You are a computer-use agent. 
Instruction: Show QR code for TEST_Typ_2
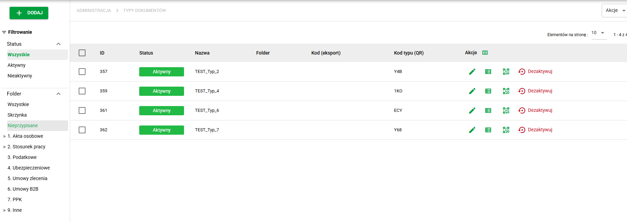coord(506,72)
